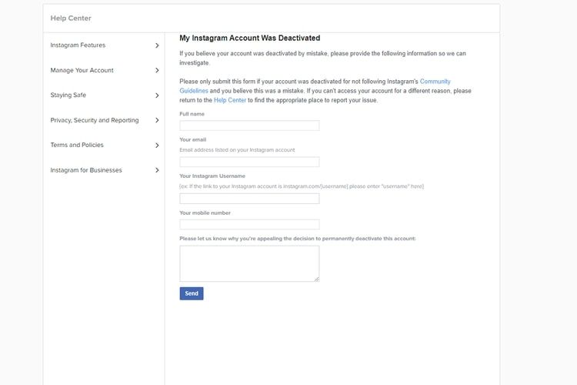Focus the mobile number input field
The image size is (577, 385).
click(249, 224)
